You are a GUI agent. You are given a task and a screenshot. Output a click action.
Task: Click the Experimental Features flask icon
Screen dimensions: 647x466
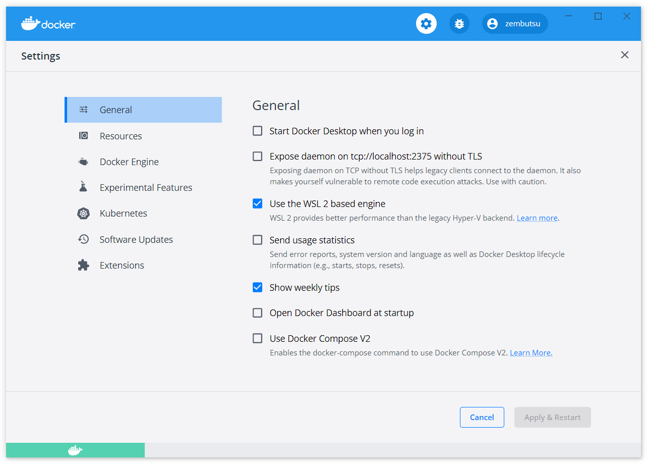[84, 187]
